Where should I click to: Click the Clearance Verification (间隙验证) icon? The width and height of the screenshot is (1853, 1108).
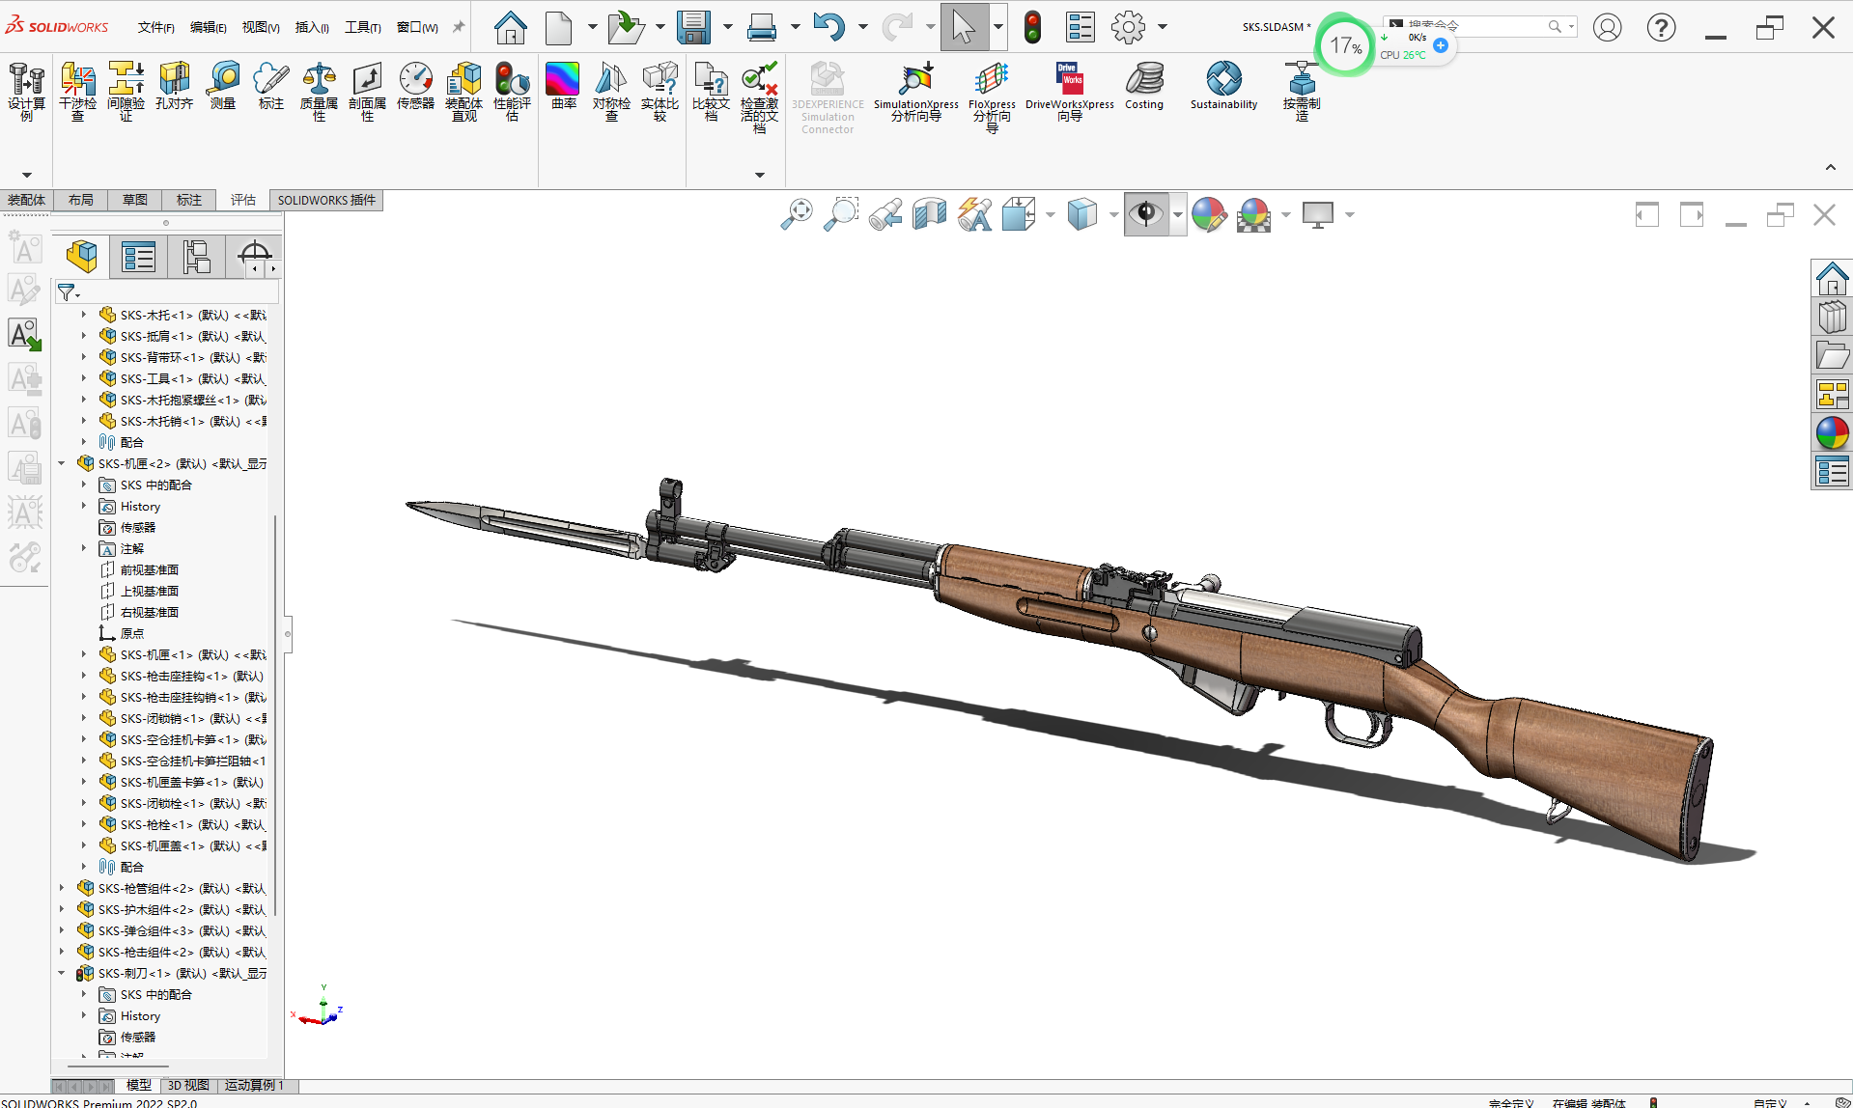click(x=126, y=92)
